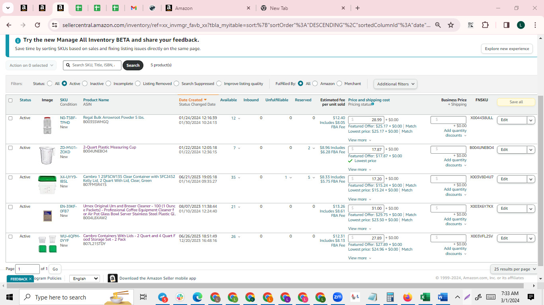
Task: Click the Pricing status info icon
Action: 373,104
